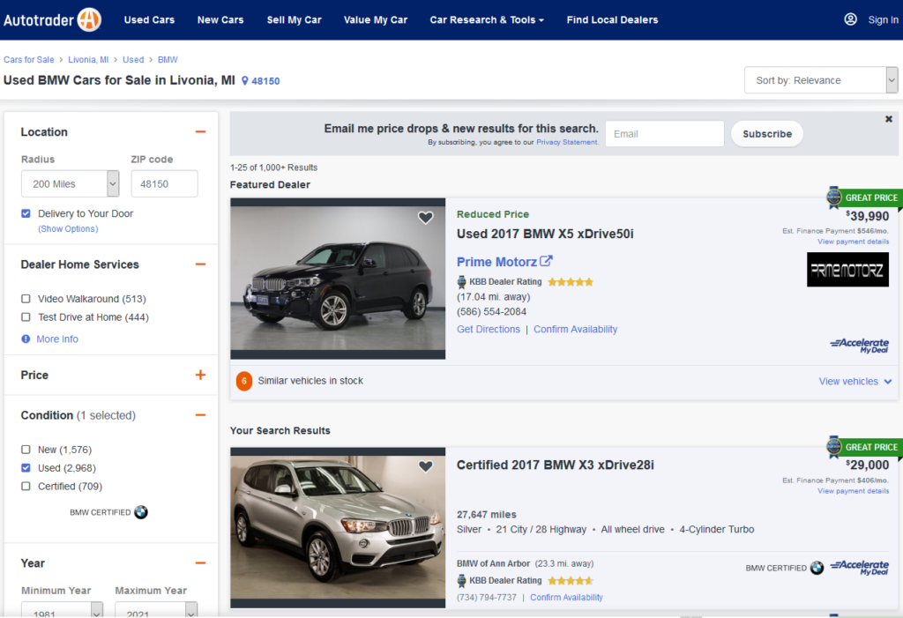Open Find Local Dealers
The height and width of the screenshot is (618, 903).
612,19
